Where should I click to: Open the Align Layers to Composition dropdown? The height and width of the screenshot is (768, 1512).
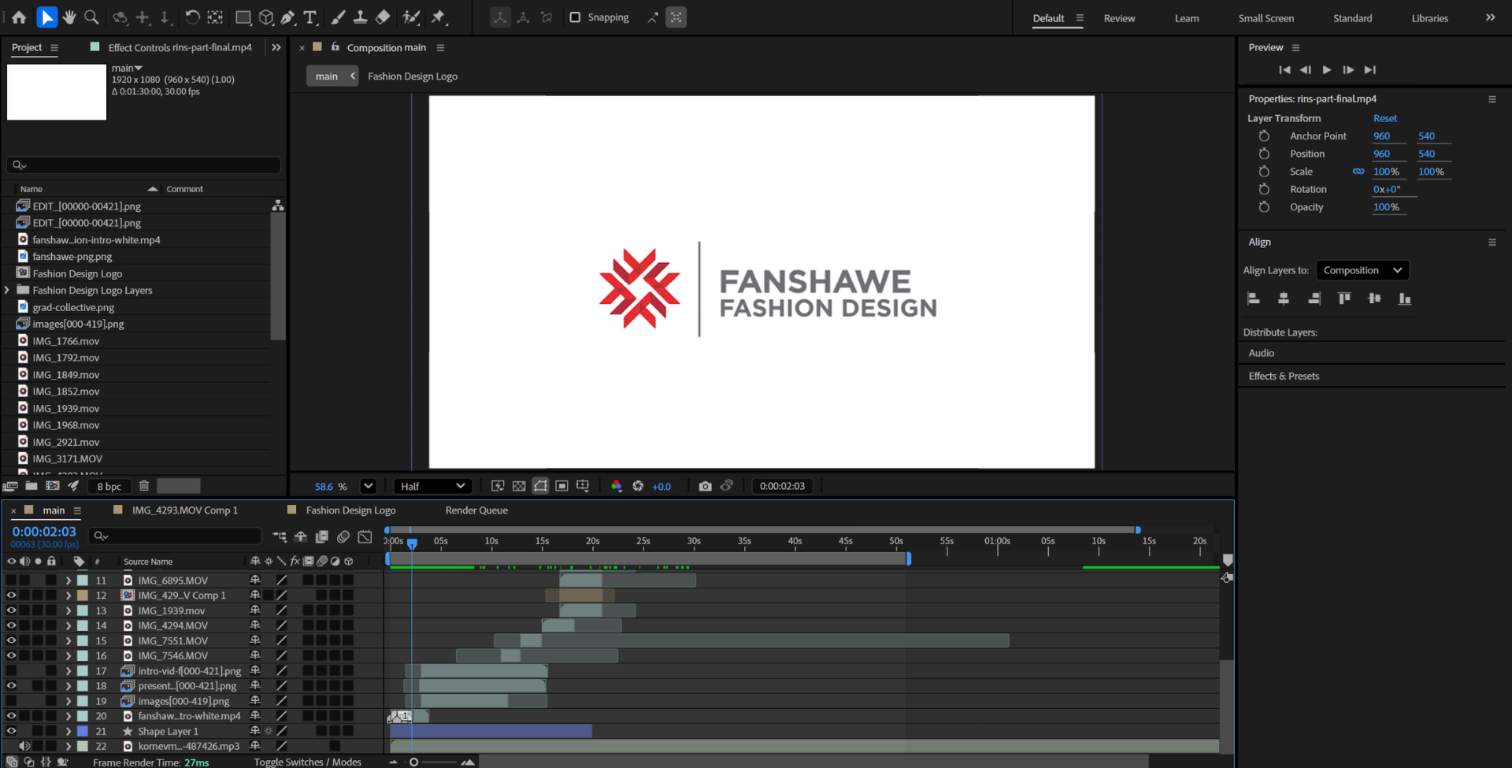click(x=1362, y=270)
